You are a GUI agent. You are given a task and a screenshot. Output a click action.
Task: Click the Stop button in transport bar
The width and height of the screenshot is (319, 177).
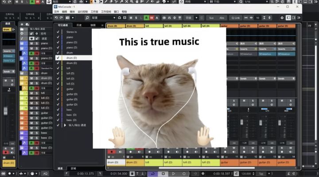pyautogui.click(x=163, y=173)
